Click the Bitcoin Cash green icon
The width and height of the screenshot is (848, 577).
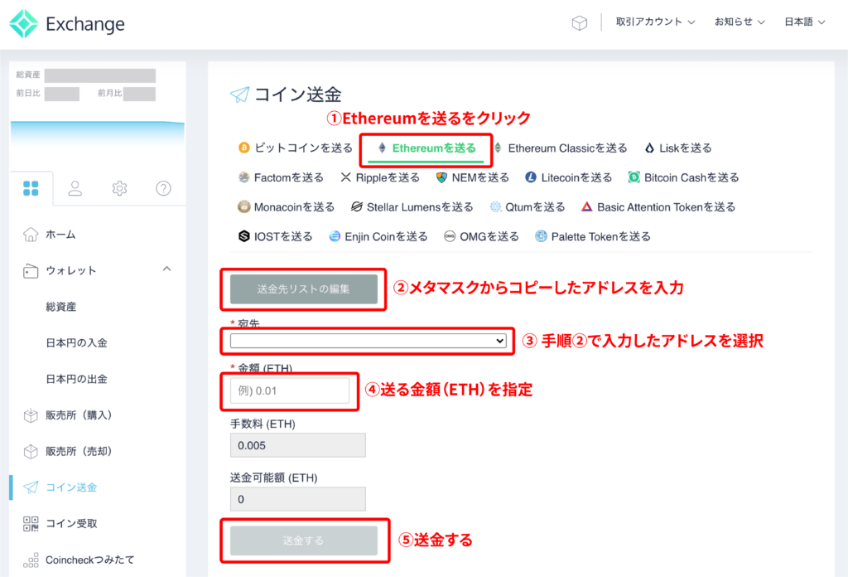tap(634, 177)
